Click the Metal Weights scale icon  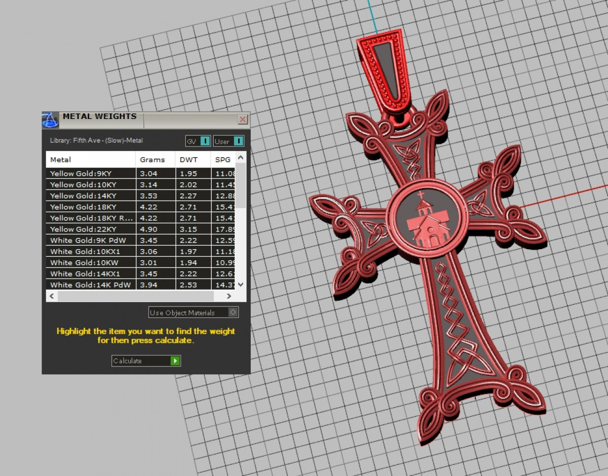(50, 120)
